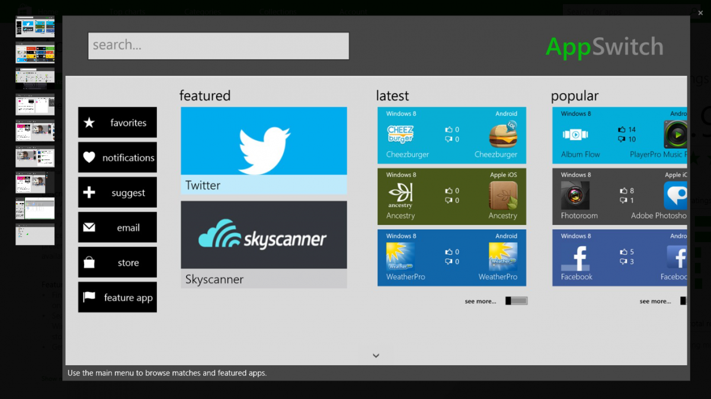Select the featured section heading

tap(205, 96)
